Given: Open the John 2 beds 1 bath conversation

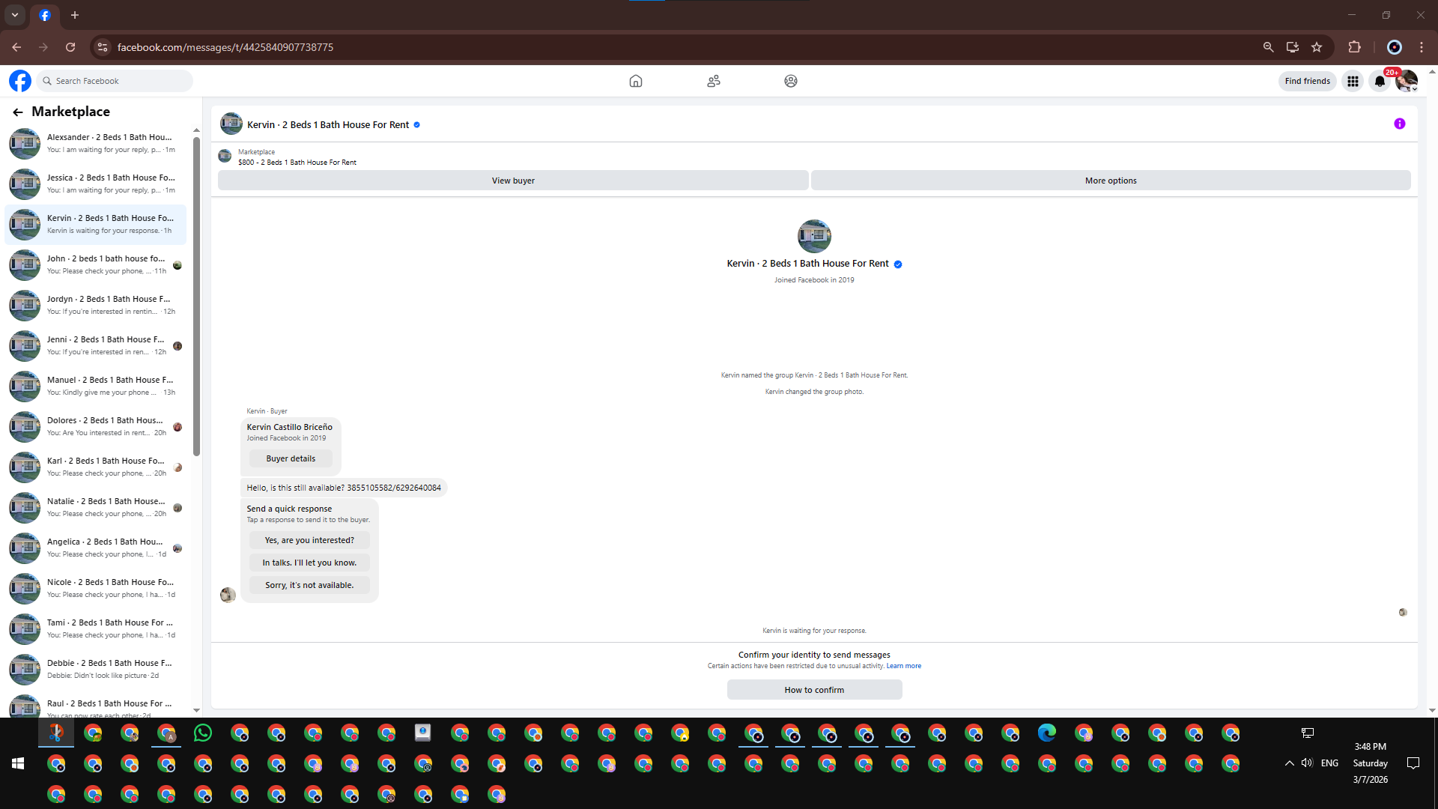Looking at the screenshot, I should 96,264.
